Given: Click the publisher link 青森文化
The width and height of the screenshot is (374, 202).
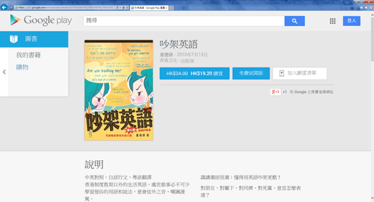Looking at the screenshot, I should (x=168, y=61).
